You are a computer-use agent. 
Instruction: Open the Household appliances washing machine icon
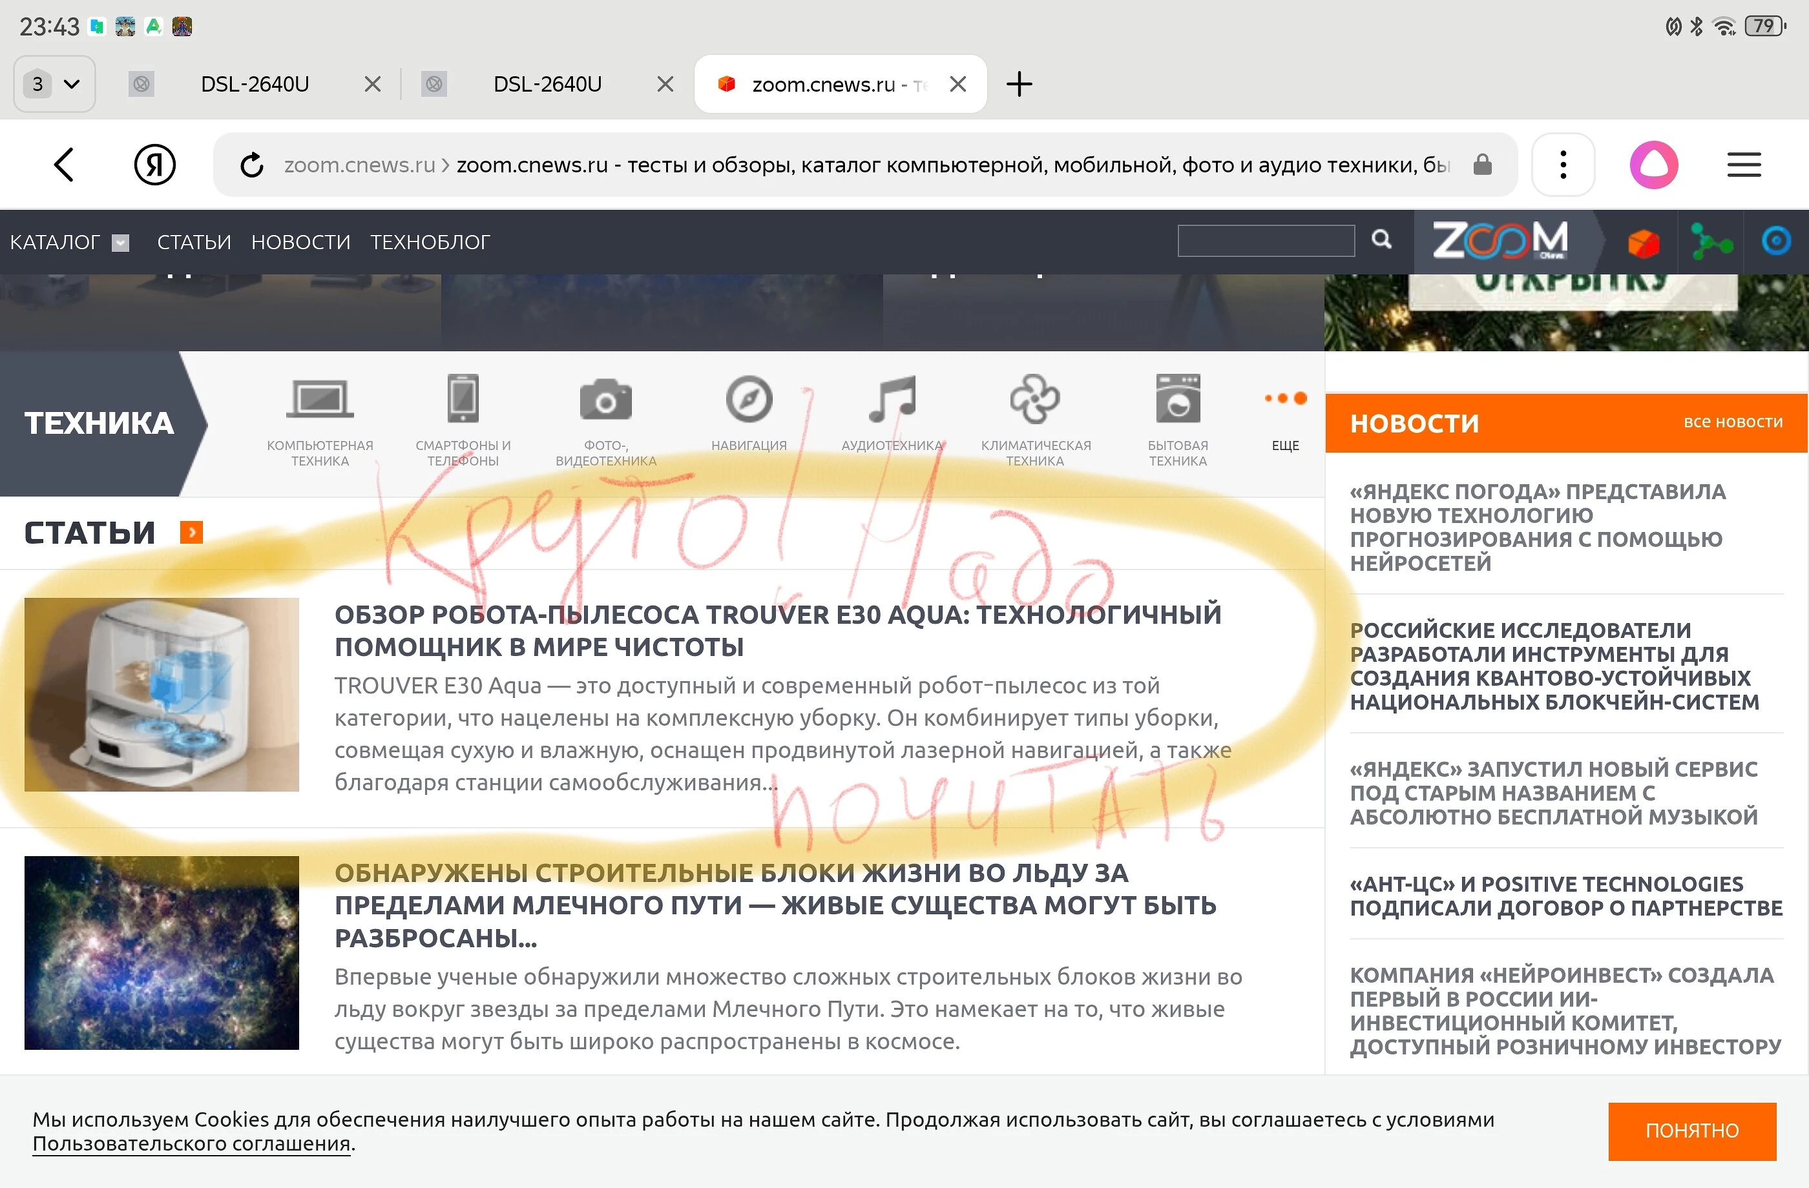click(1177, 398)
